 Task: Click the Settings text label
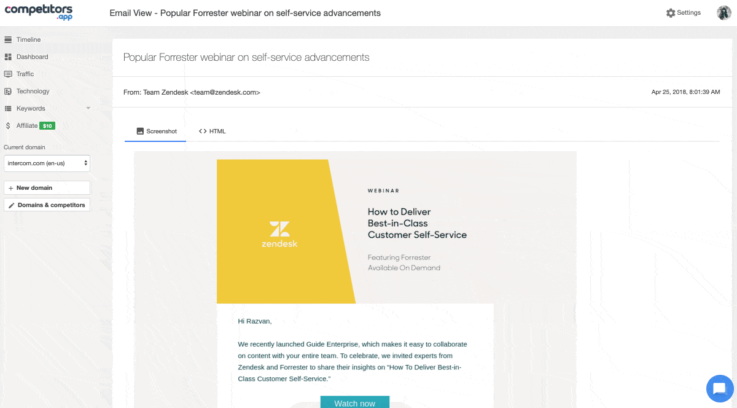pyautogui.click(x=688, y=12)
